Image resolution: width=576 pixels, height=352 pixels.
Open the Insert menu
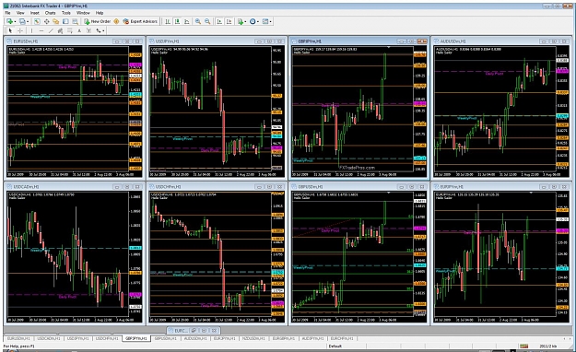34,13
